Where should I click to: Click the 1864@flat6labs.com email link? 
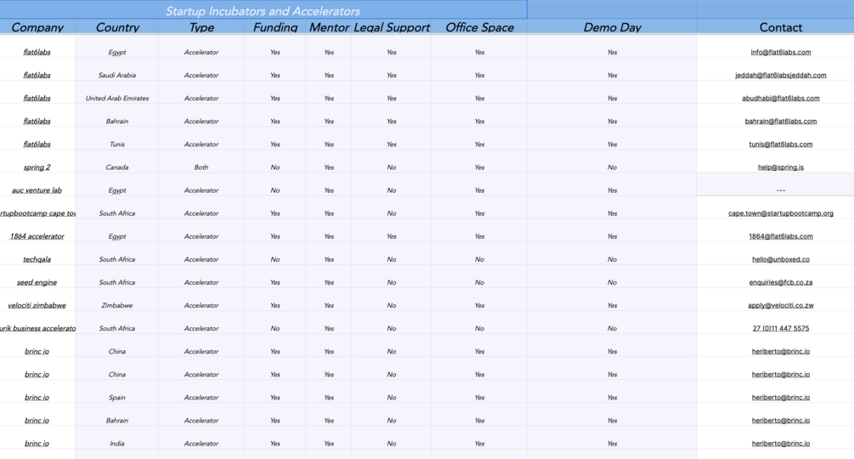[x=780, y=236]
